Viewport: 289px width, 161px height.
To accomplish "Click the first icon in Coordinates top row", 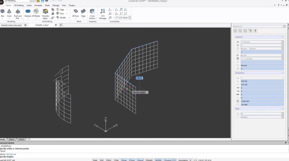I will tap(110, 9).
